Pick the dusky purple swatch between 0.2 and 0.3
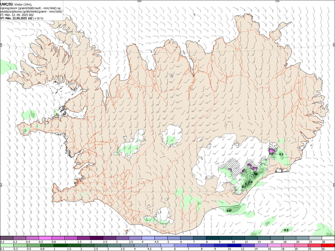 point(7,238)
